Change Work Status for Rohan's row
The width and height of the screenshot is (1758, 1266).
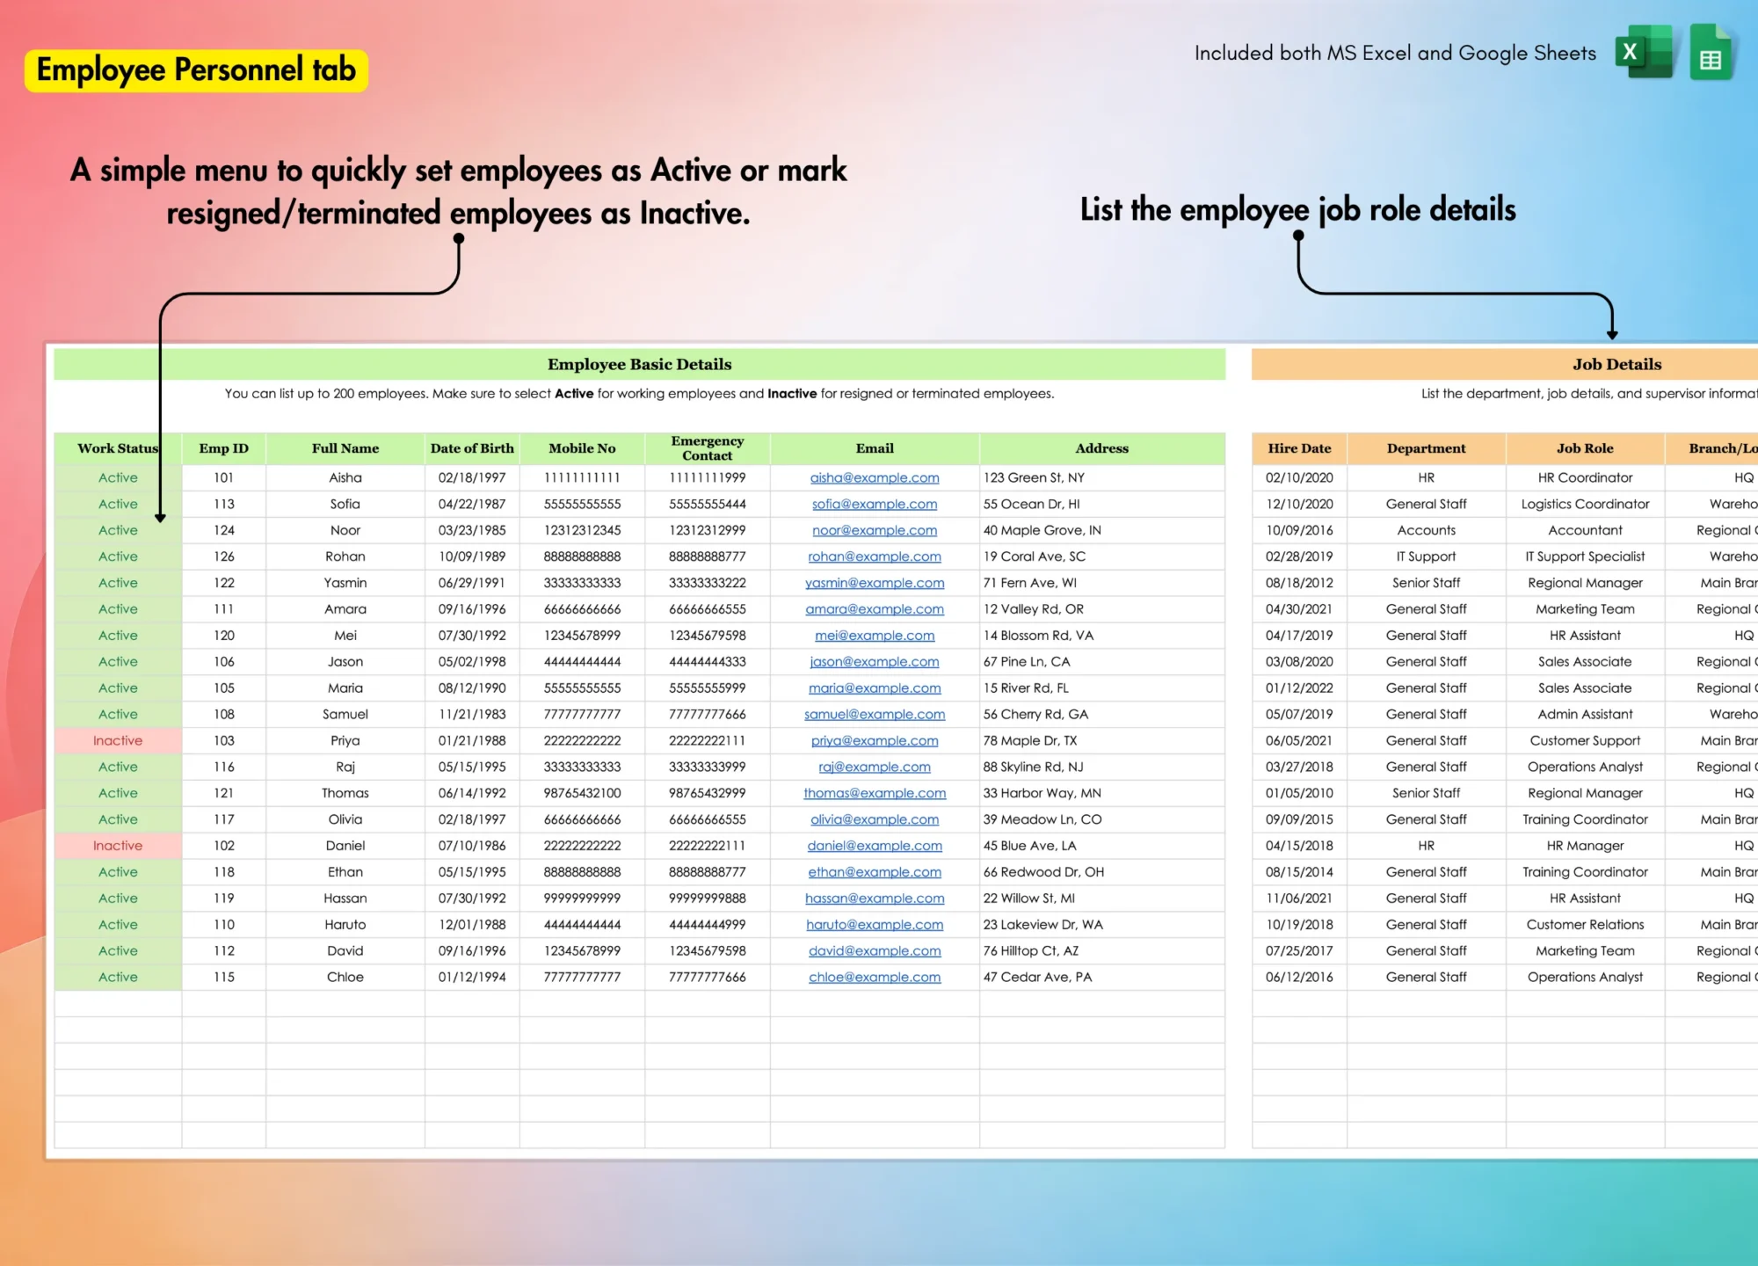tap(118, 557)
